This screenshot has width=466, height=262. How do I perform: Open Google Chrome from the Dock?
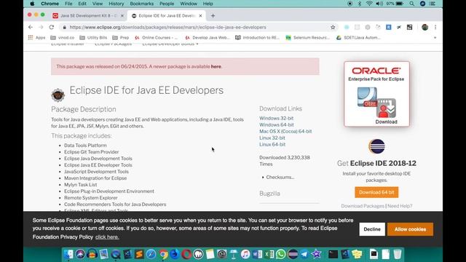163,254
